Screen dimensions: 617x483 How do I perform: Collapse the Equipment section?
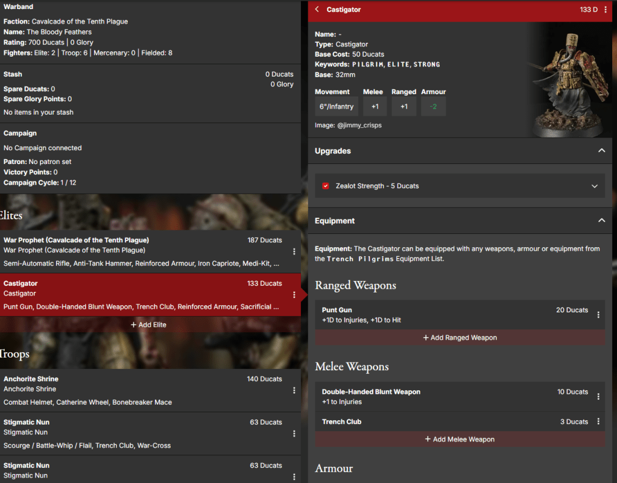point(601,221)
